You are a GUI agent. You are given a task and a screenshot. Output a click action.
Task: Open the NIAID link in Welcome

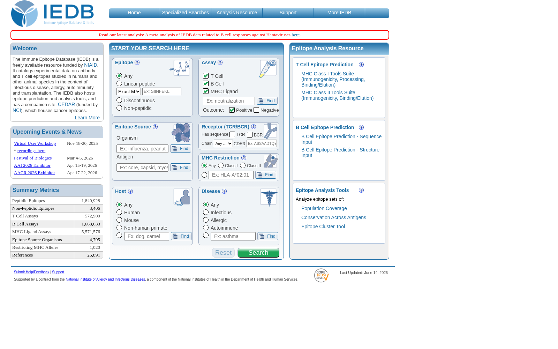coord(90,65)
